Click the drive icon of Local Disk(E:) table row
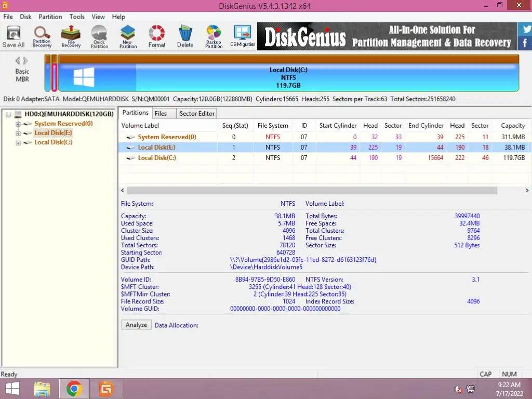The height and width of the screenshot is (399, 532). (130, 148)
